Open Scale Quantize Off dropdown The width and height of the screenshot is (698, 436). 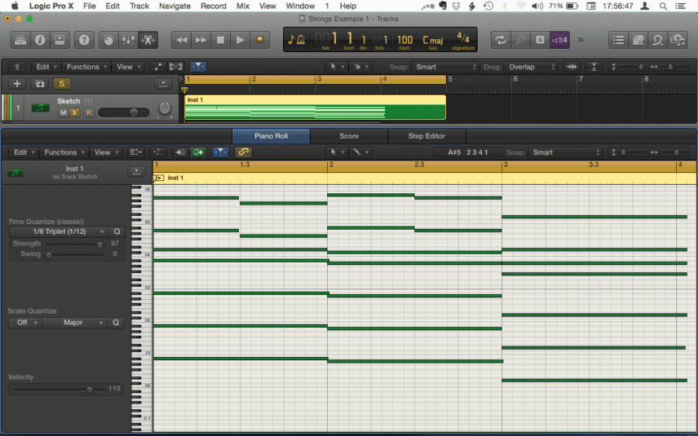pyautogui.click(x=25, y=323)
